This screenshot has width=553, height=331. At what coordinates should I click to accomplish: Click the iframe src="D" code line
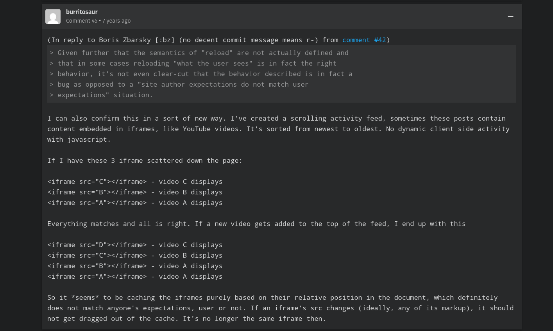coord(135,245)
